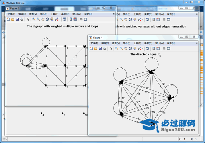The image size is (205, 143).
Task: Toggle the Pan hand tool in Figure 1
Action: coord(42,19)
